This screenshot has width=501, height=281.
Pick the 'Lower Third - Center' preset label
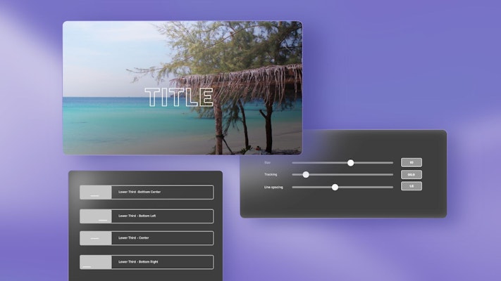[133, 238]
